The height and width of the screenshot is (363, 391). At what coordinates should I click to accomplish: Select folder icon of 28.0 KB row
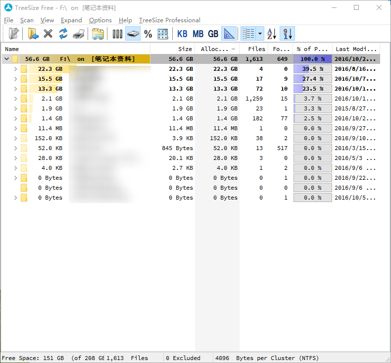(x=24, y=158)
